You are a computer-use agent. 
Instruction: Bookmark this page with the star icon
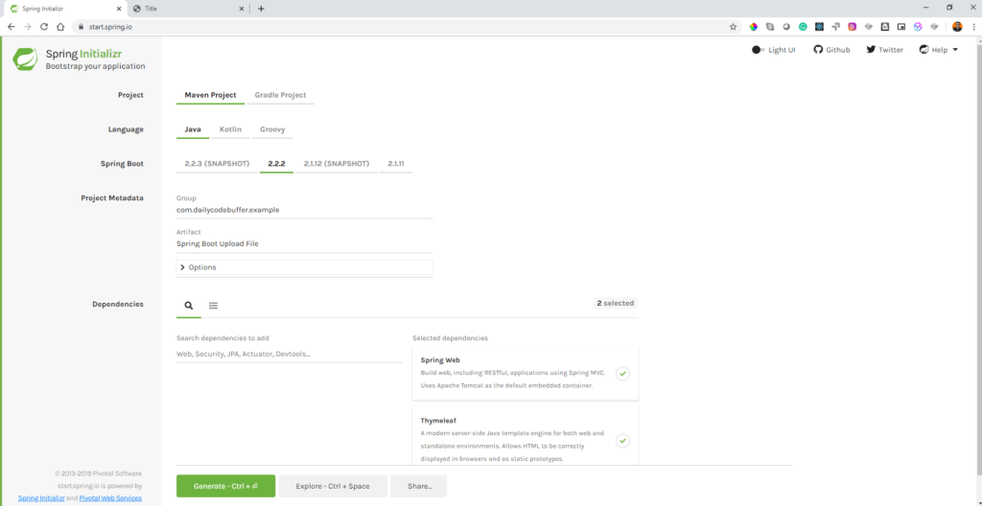coord(733,27)
